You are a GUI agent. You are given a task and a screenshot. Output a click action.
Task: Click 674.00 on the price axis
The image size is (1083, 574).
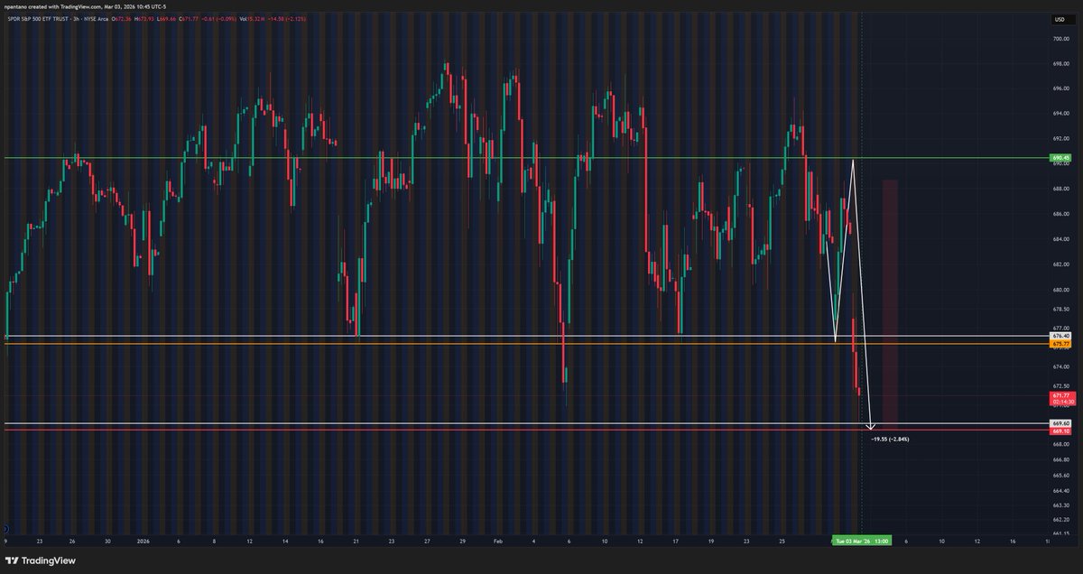tap(1060, 367)
